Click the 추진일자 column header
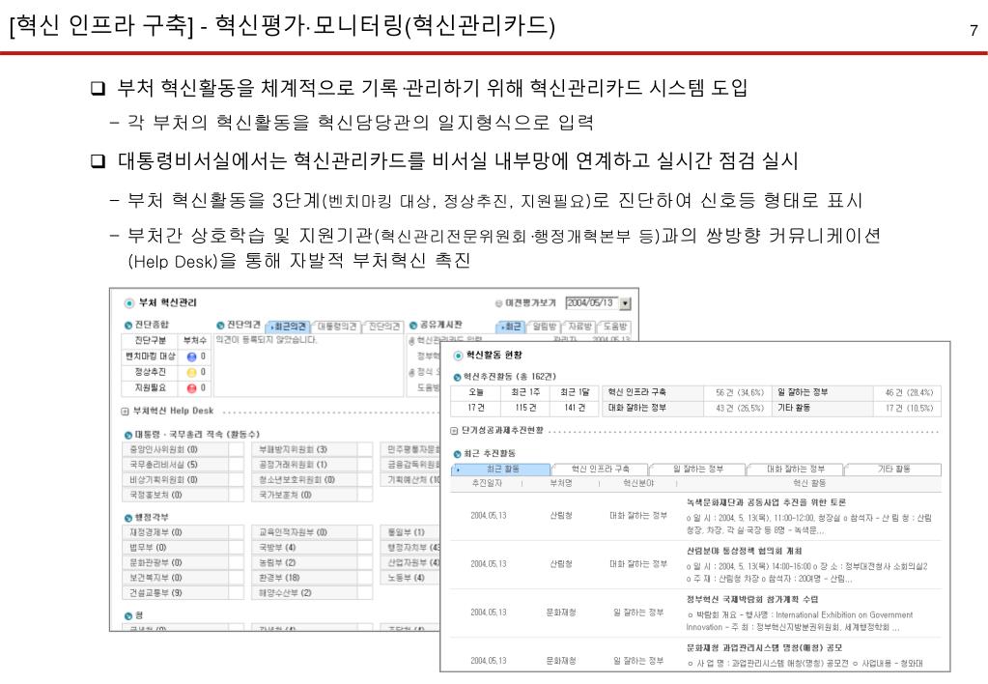Viewport: 988px width, 684px height. pos(487,483)
